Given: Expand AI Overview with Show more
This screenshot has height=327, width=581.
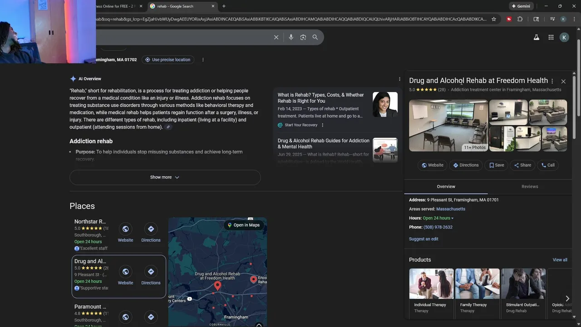Looking at the screenshot, I should (x=165, y=177).
